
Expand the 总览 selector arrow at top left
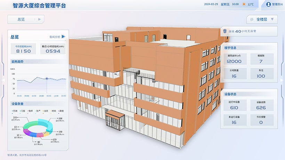pyautogui.click(x=40, y=19)
